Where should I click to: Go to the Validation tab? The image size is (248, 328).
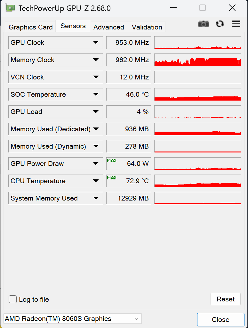(147, 27)
